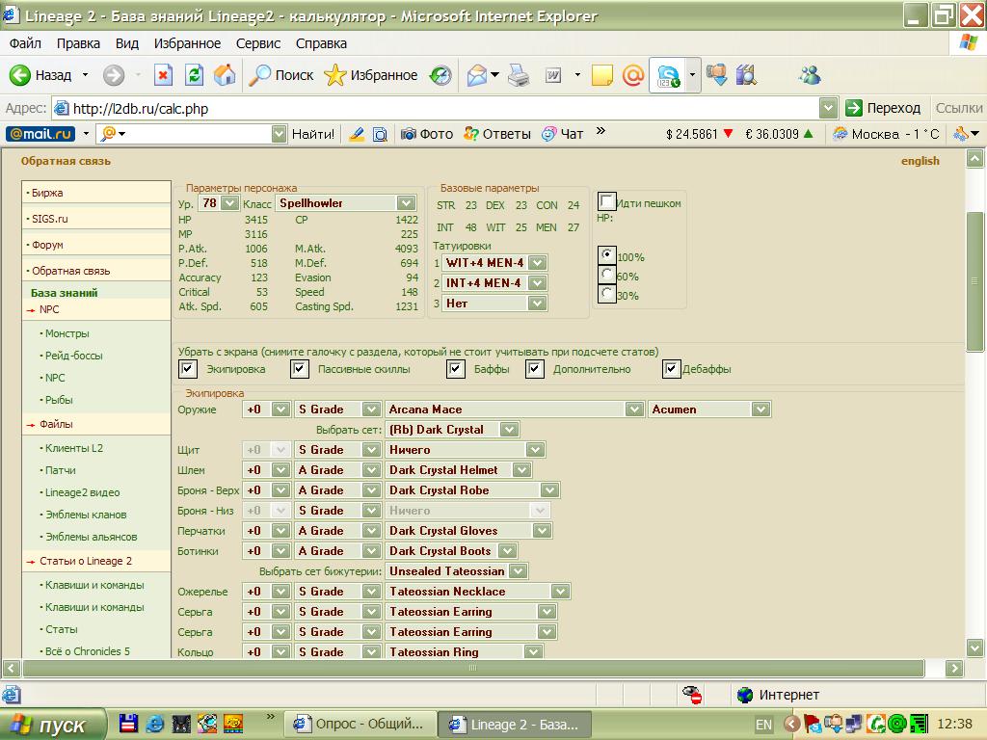
Task: Open the Сервис menu
Action: 257,43
